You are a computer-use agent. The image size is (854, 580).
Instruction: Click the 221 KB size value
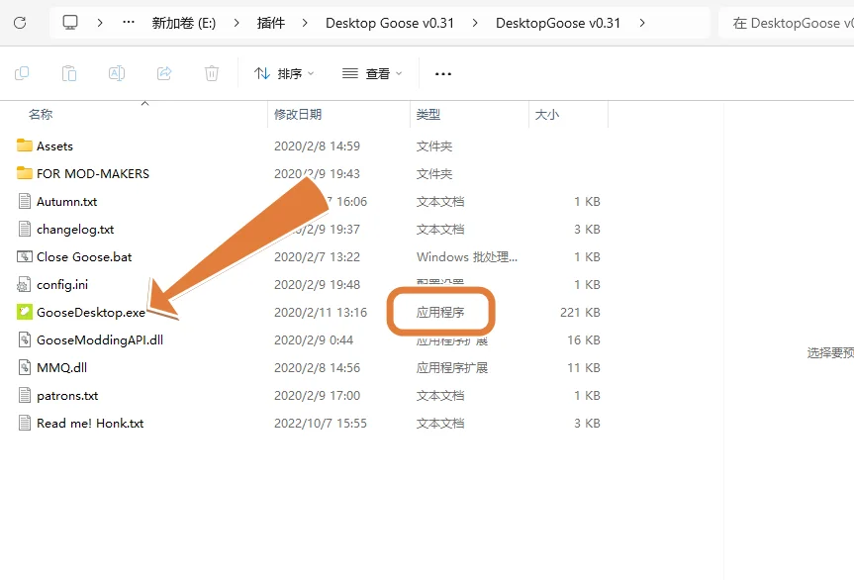tap(580, 313)
